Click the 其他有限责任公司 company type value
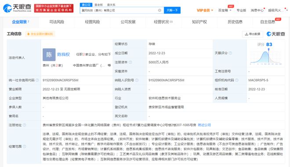290x167 pixels. (55, 98)
